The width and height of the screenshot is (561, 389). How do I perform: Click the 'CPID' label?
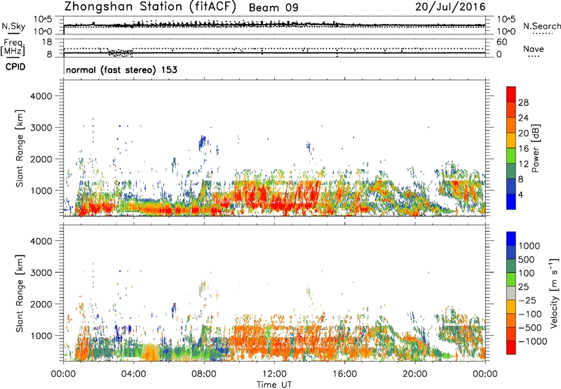coord(15,67)
